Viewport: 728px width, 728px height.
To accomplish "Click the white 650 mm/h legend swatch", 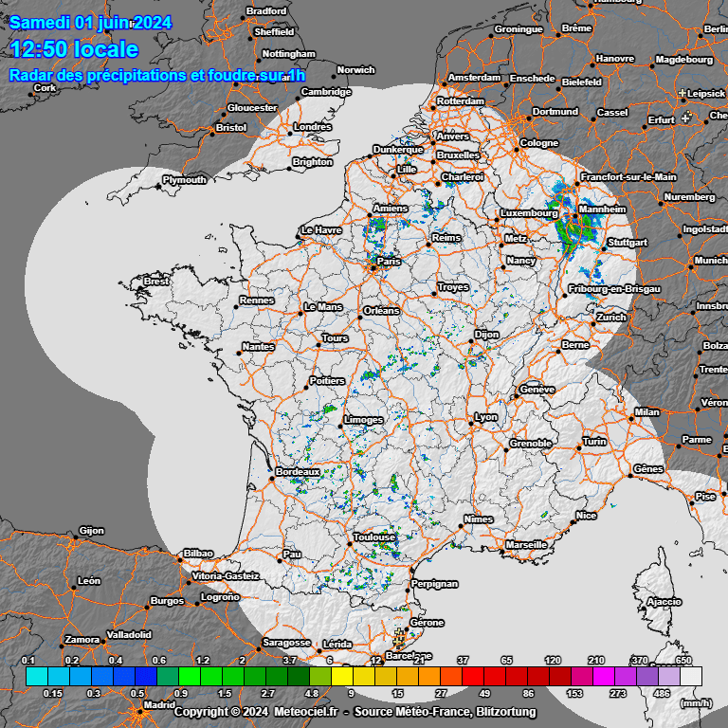I will coord(691,676).
